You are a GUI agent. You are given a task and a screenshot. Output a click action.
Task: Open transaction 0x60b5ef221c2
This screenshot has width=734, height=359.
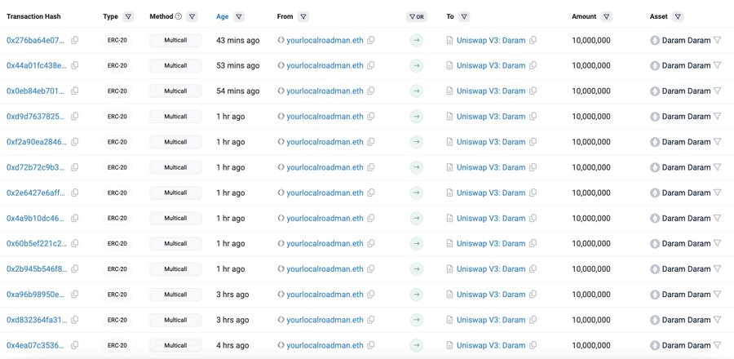37,243
